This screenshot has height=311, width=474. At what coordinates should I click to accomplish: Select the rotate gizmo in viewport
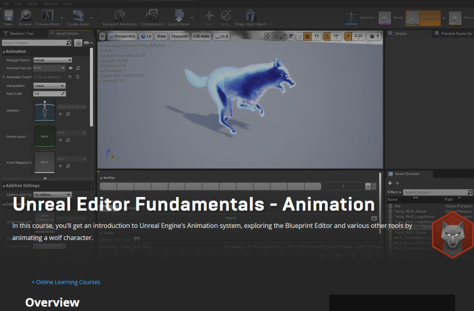pos(275,36)
